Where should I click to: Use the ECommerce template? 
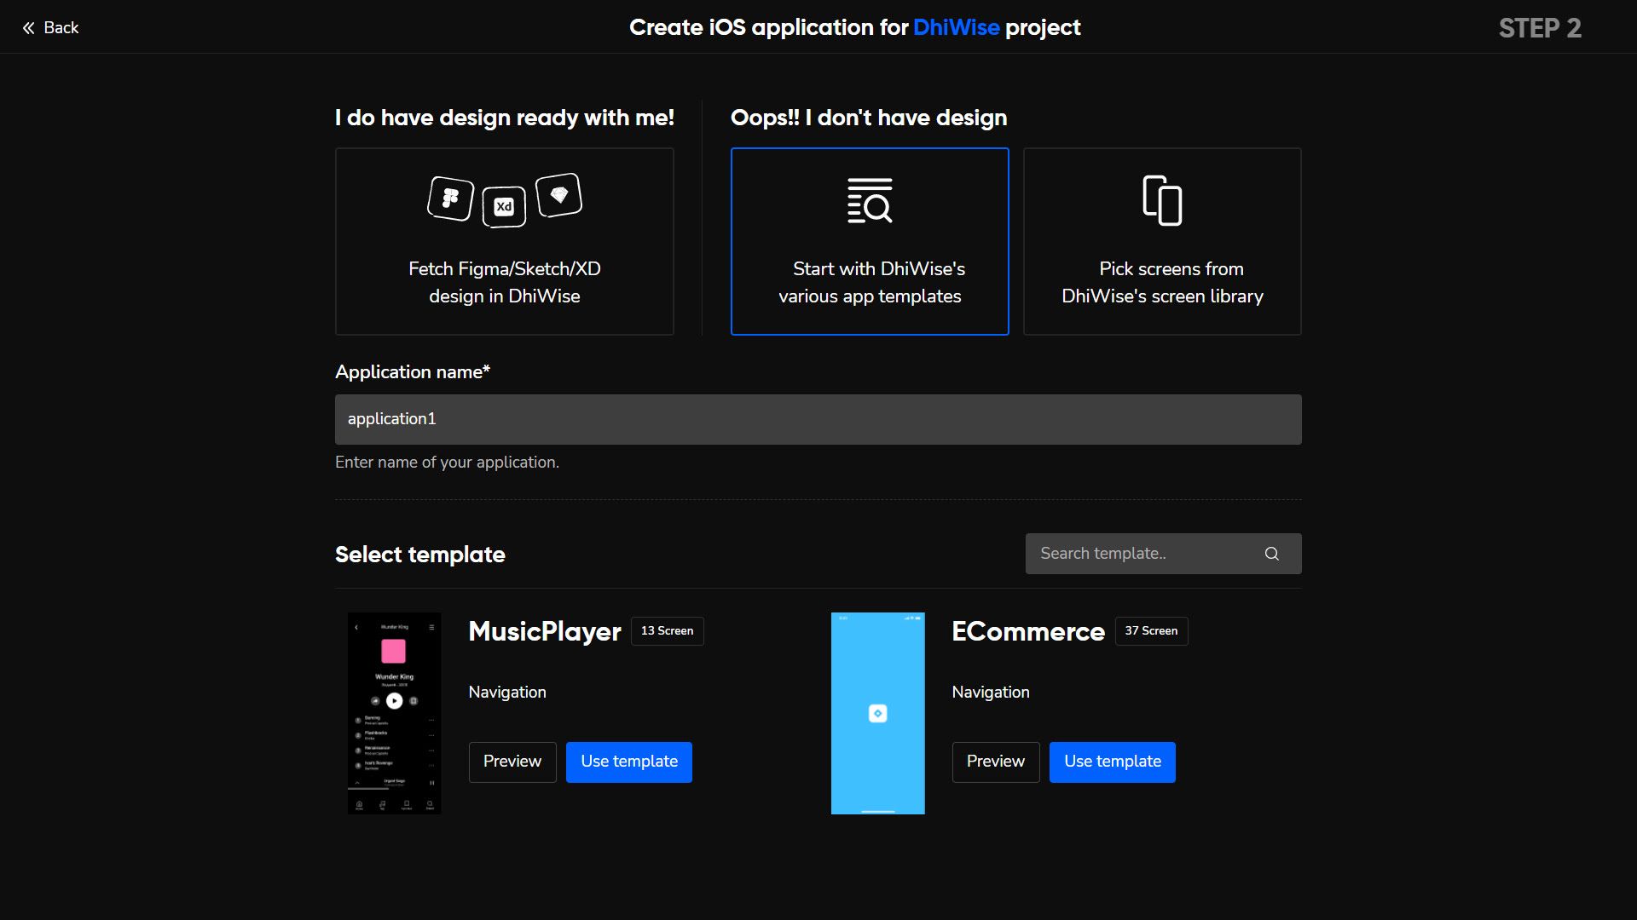(x=1112, y=762)
